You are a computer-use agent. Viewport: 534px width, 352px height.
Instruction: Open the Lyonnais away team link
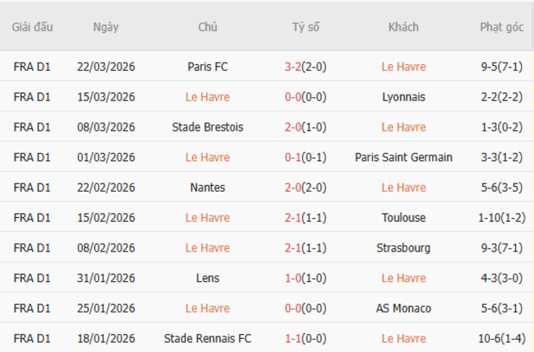tap(403, 97)
